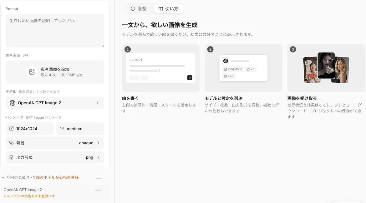Click the resize icon next to 1024x1024
The image size is (366, 203).
pos(12,128)
